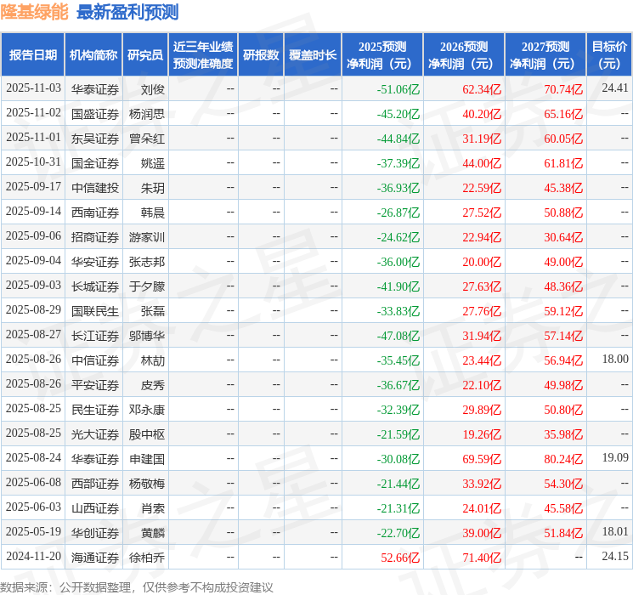Viewport: 633px width, 595px height.
Task: Click the 24.15 target price for 海通证券
Action: click(x=615, y=557)
